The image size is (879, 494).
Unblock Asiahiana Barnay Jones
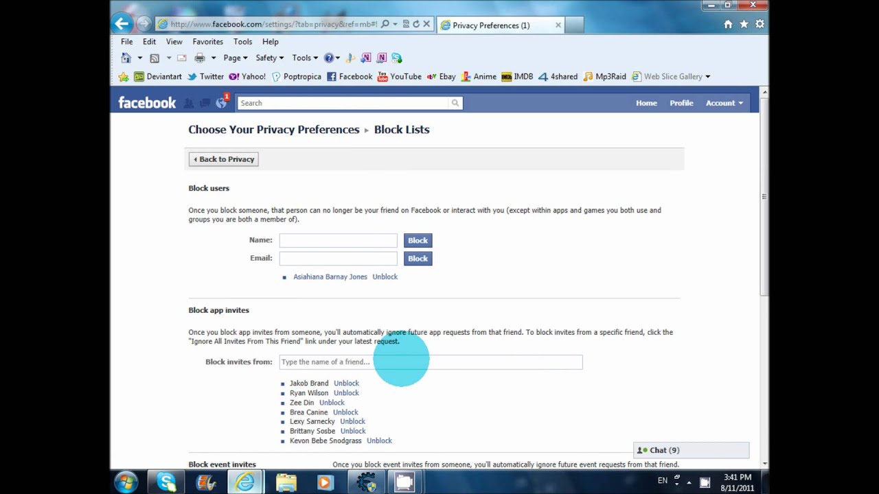point(385,277)
